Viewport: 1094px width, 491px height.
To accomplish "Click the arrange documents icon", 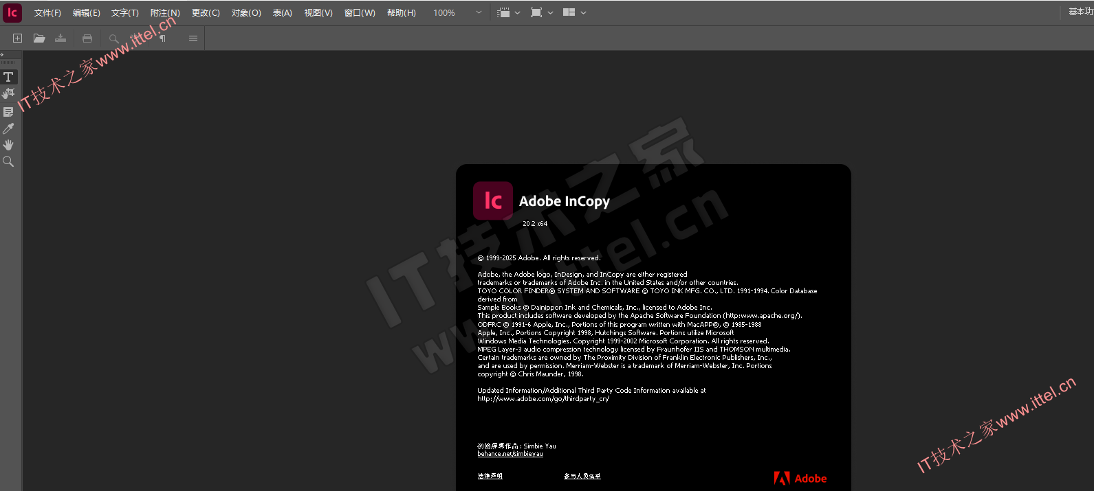I will [x=569, y=12].
